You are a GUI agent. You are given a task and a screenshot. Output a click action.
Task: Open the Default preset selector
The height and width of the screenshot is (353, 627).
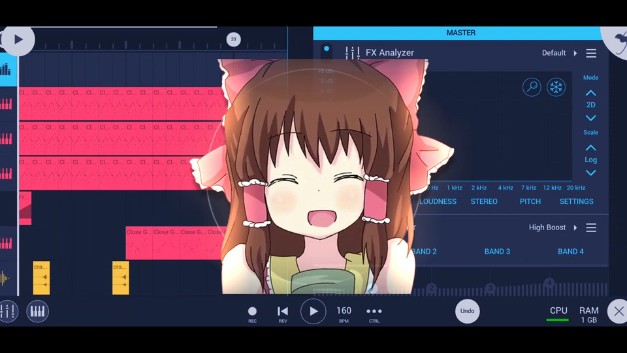coord(560,53)
